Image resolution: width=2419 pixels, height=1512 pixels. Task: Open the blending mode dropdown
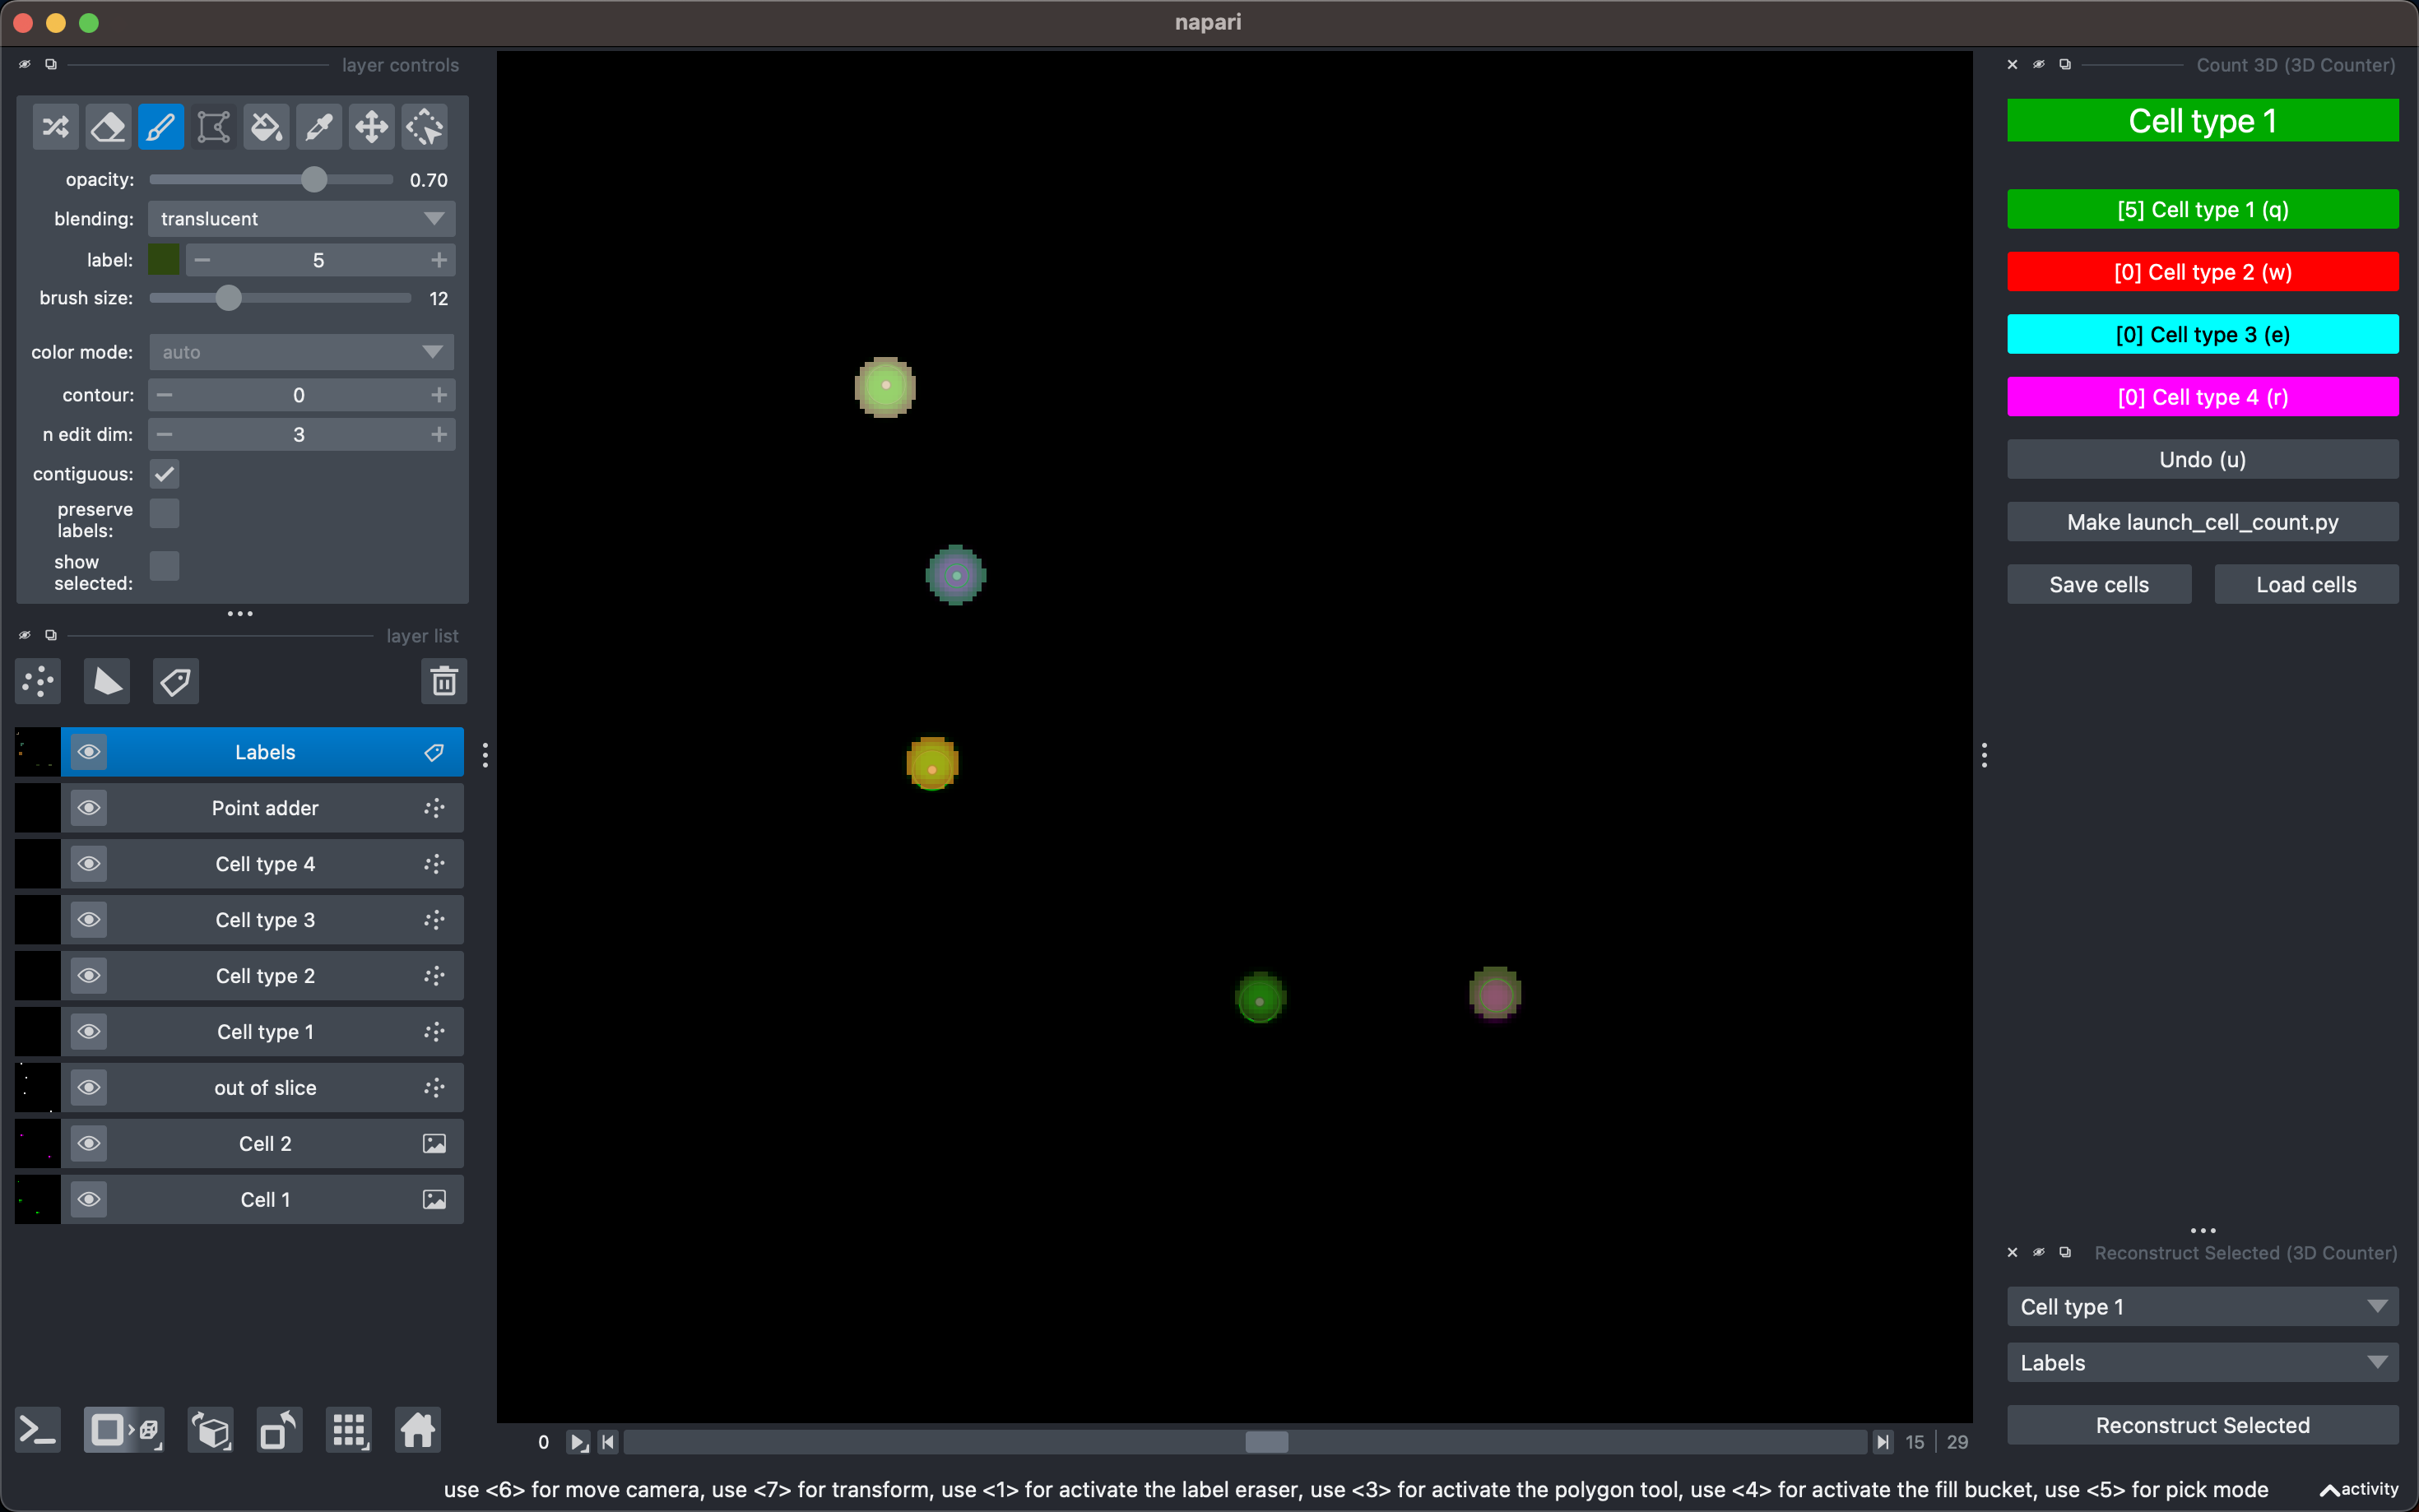[x=301, y=219]
